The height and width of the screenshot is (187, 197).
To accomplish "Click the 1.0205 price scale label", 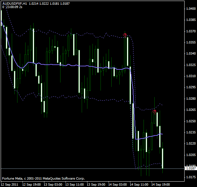I will [191, 155].
